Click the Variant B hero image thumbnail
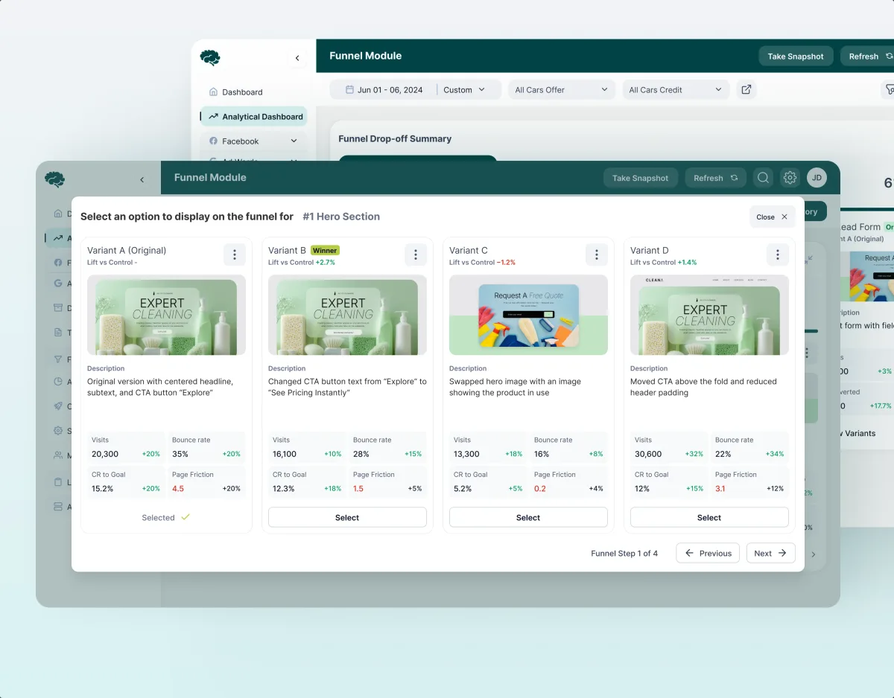The height and width of the screenshot is (698, 894). coord(347,315)
